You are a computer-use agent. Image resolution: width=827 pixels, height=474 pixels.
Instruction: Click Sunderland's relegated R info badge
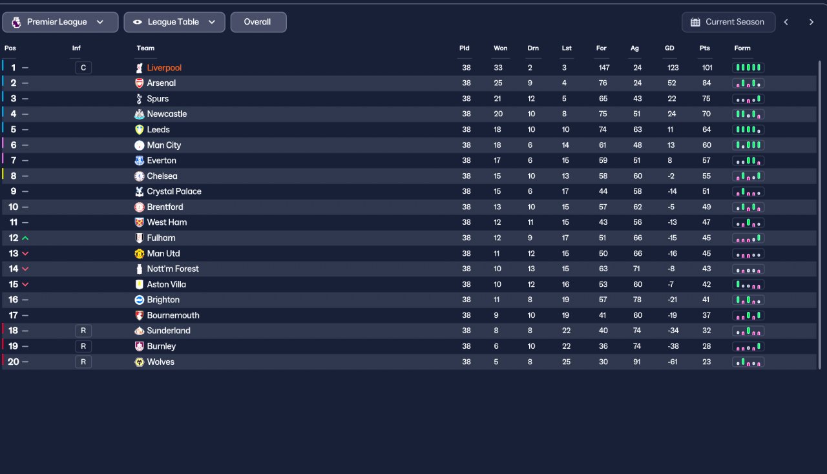click(x=83, y=331)
